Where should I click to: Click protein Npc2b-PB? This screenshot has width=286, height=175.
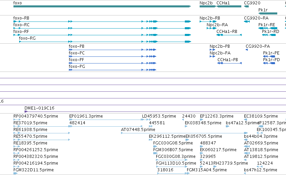click(x=219, y=46)
